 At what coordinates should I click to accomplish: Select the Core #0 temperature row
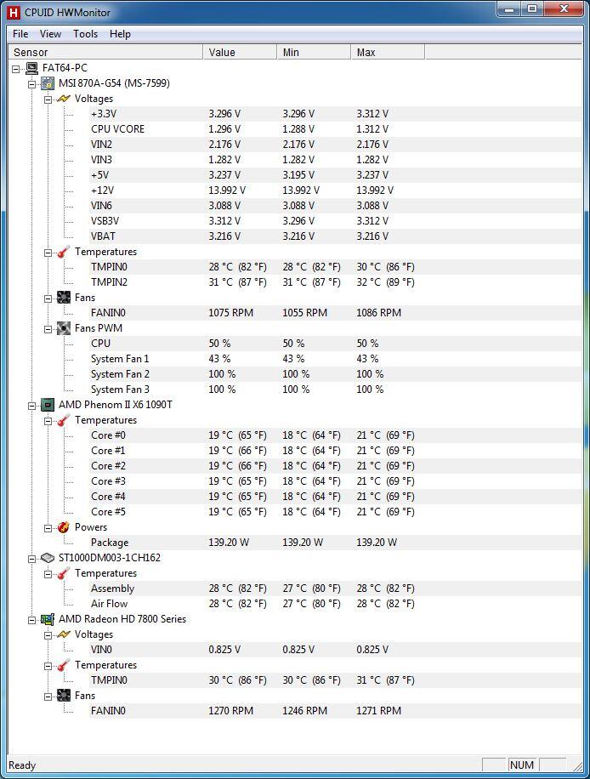coord(335,435)
